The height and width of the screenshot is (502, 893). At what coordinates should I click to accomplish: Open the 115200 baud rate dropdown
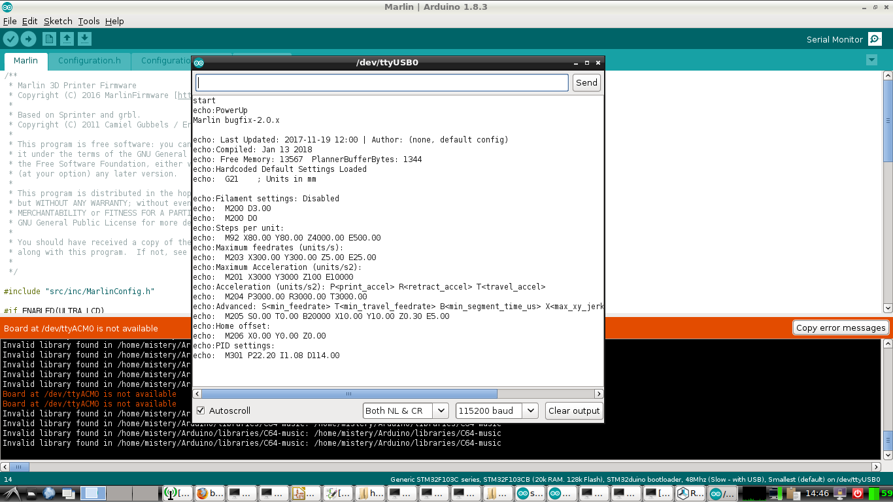coord(496,410)
